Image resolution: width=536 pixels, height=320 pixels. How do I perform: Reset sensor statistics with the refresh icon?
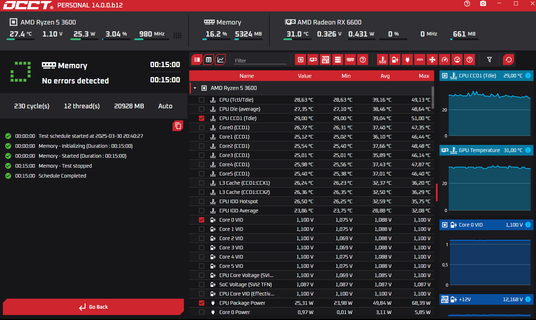(x=508, y=60)
